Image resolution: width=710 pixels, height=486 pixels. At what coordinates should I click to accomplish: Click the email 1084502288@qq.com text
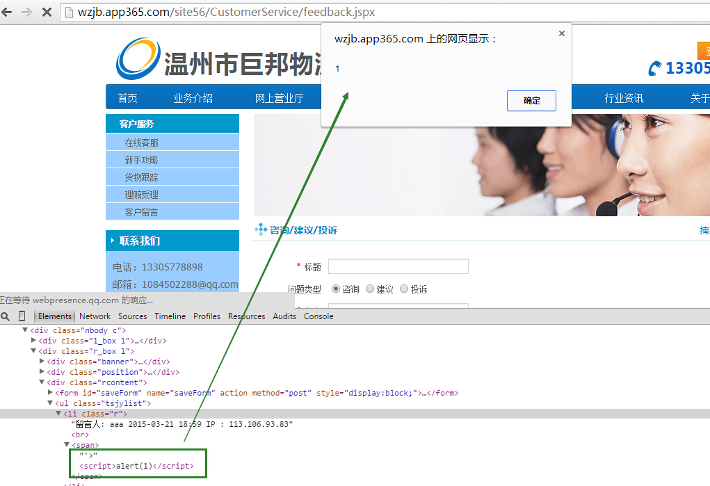tap(190, 284)
